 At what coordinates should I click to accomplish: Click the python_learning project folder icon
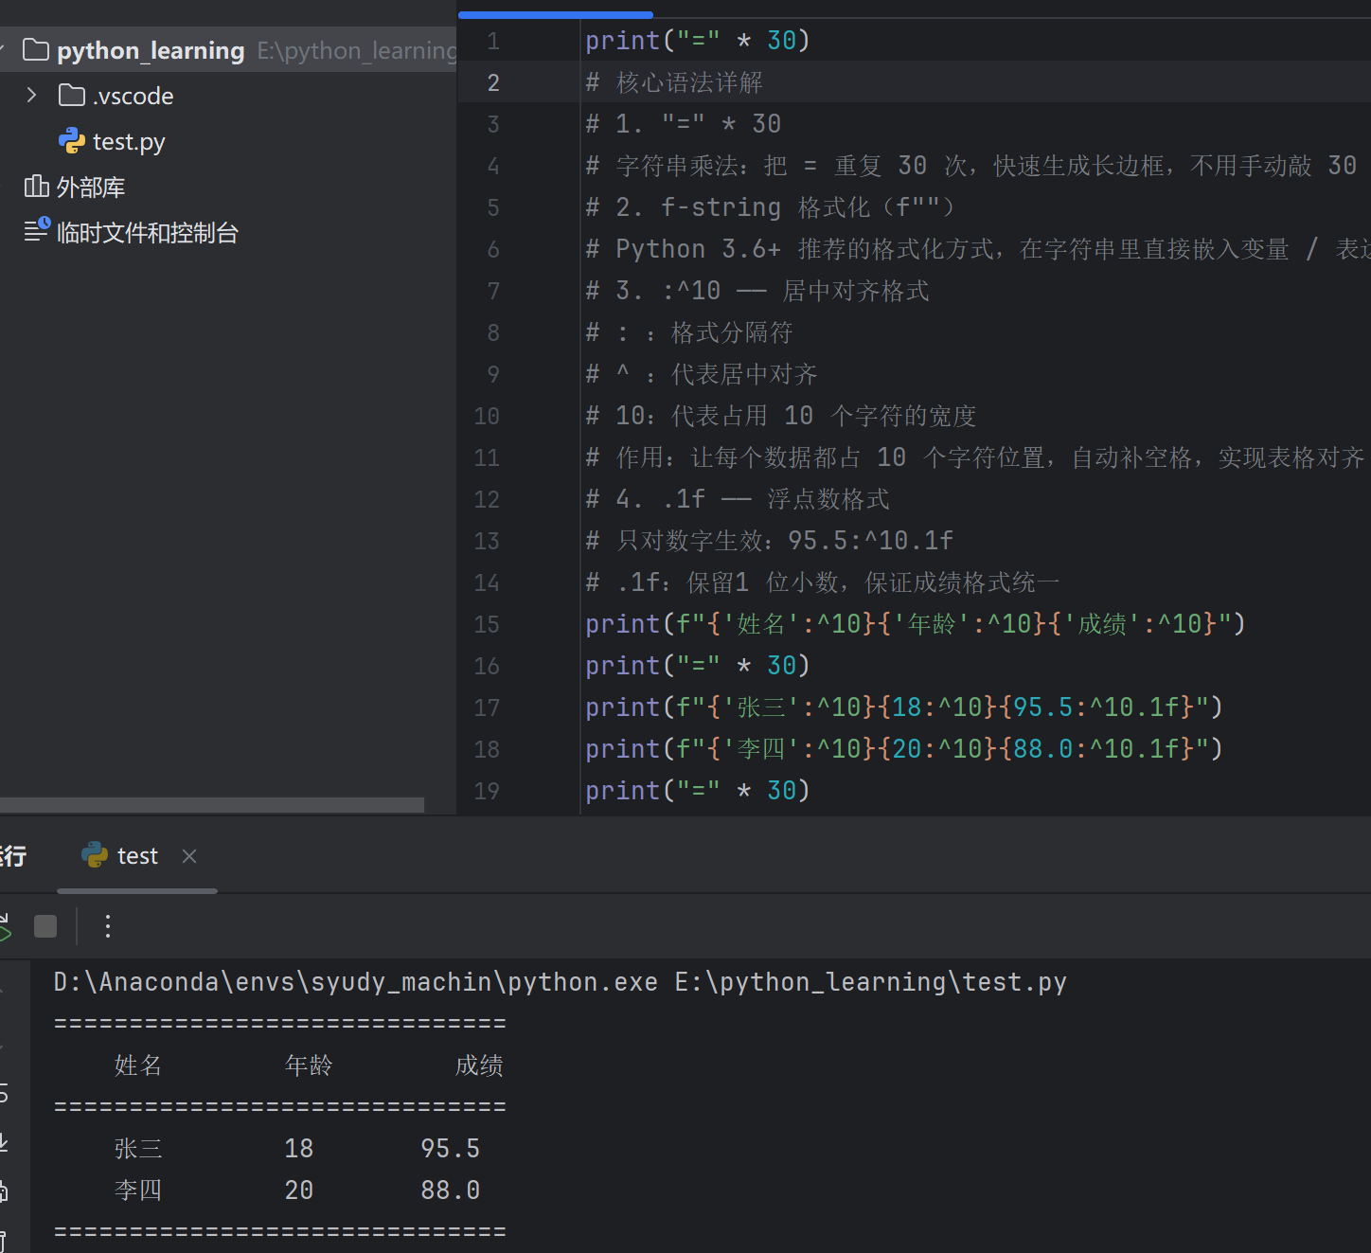pyautogui.click(x=36, y=50)
